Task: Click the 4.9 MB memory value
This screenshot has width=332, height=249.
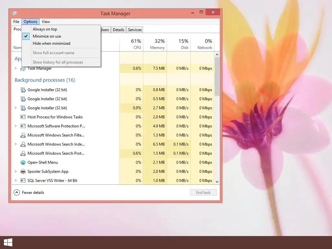Action: click(159, 126)
